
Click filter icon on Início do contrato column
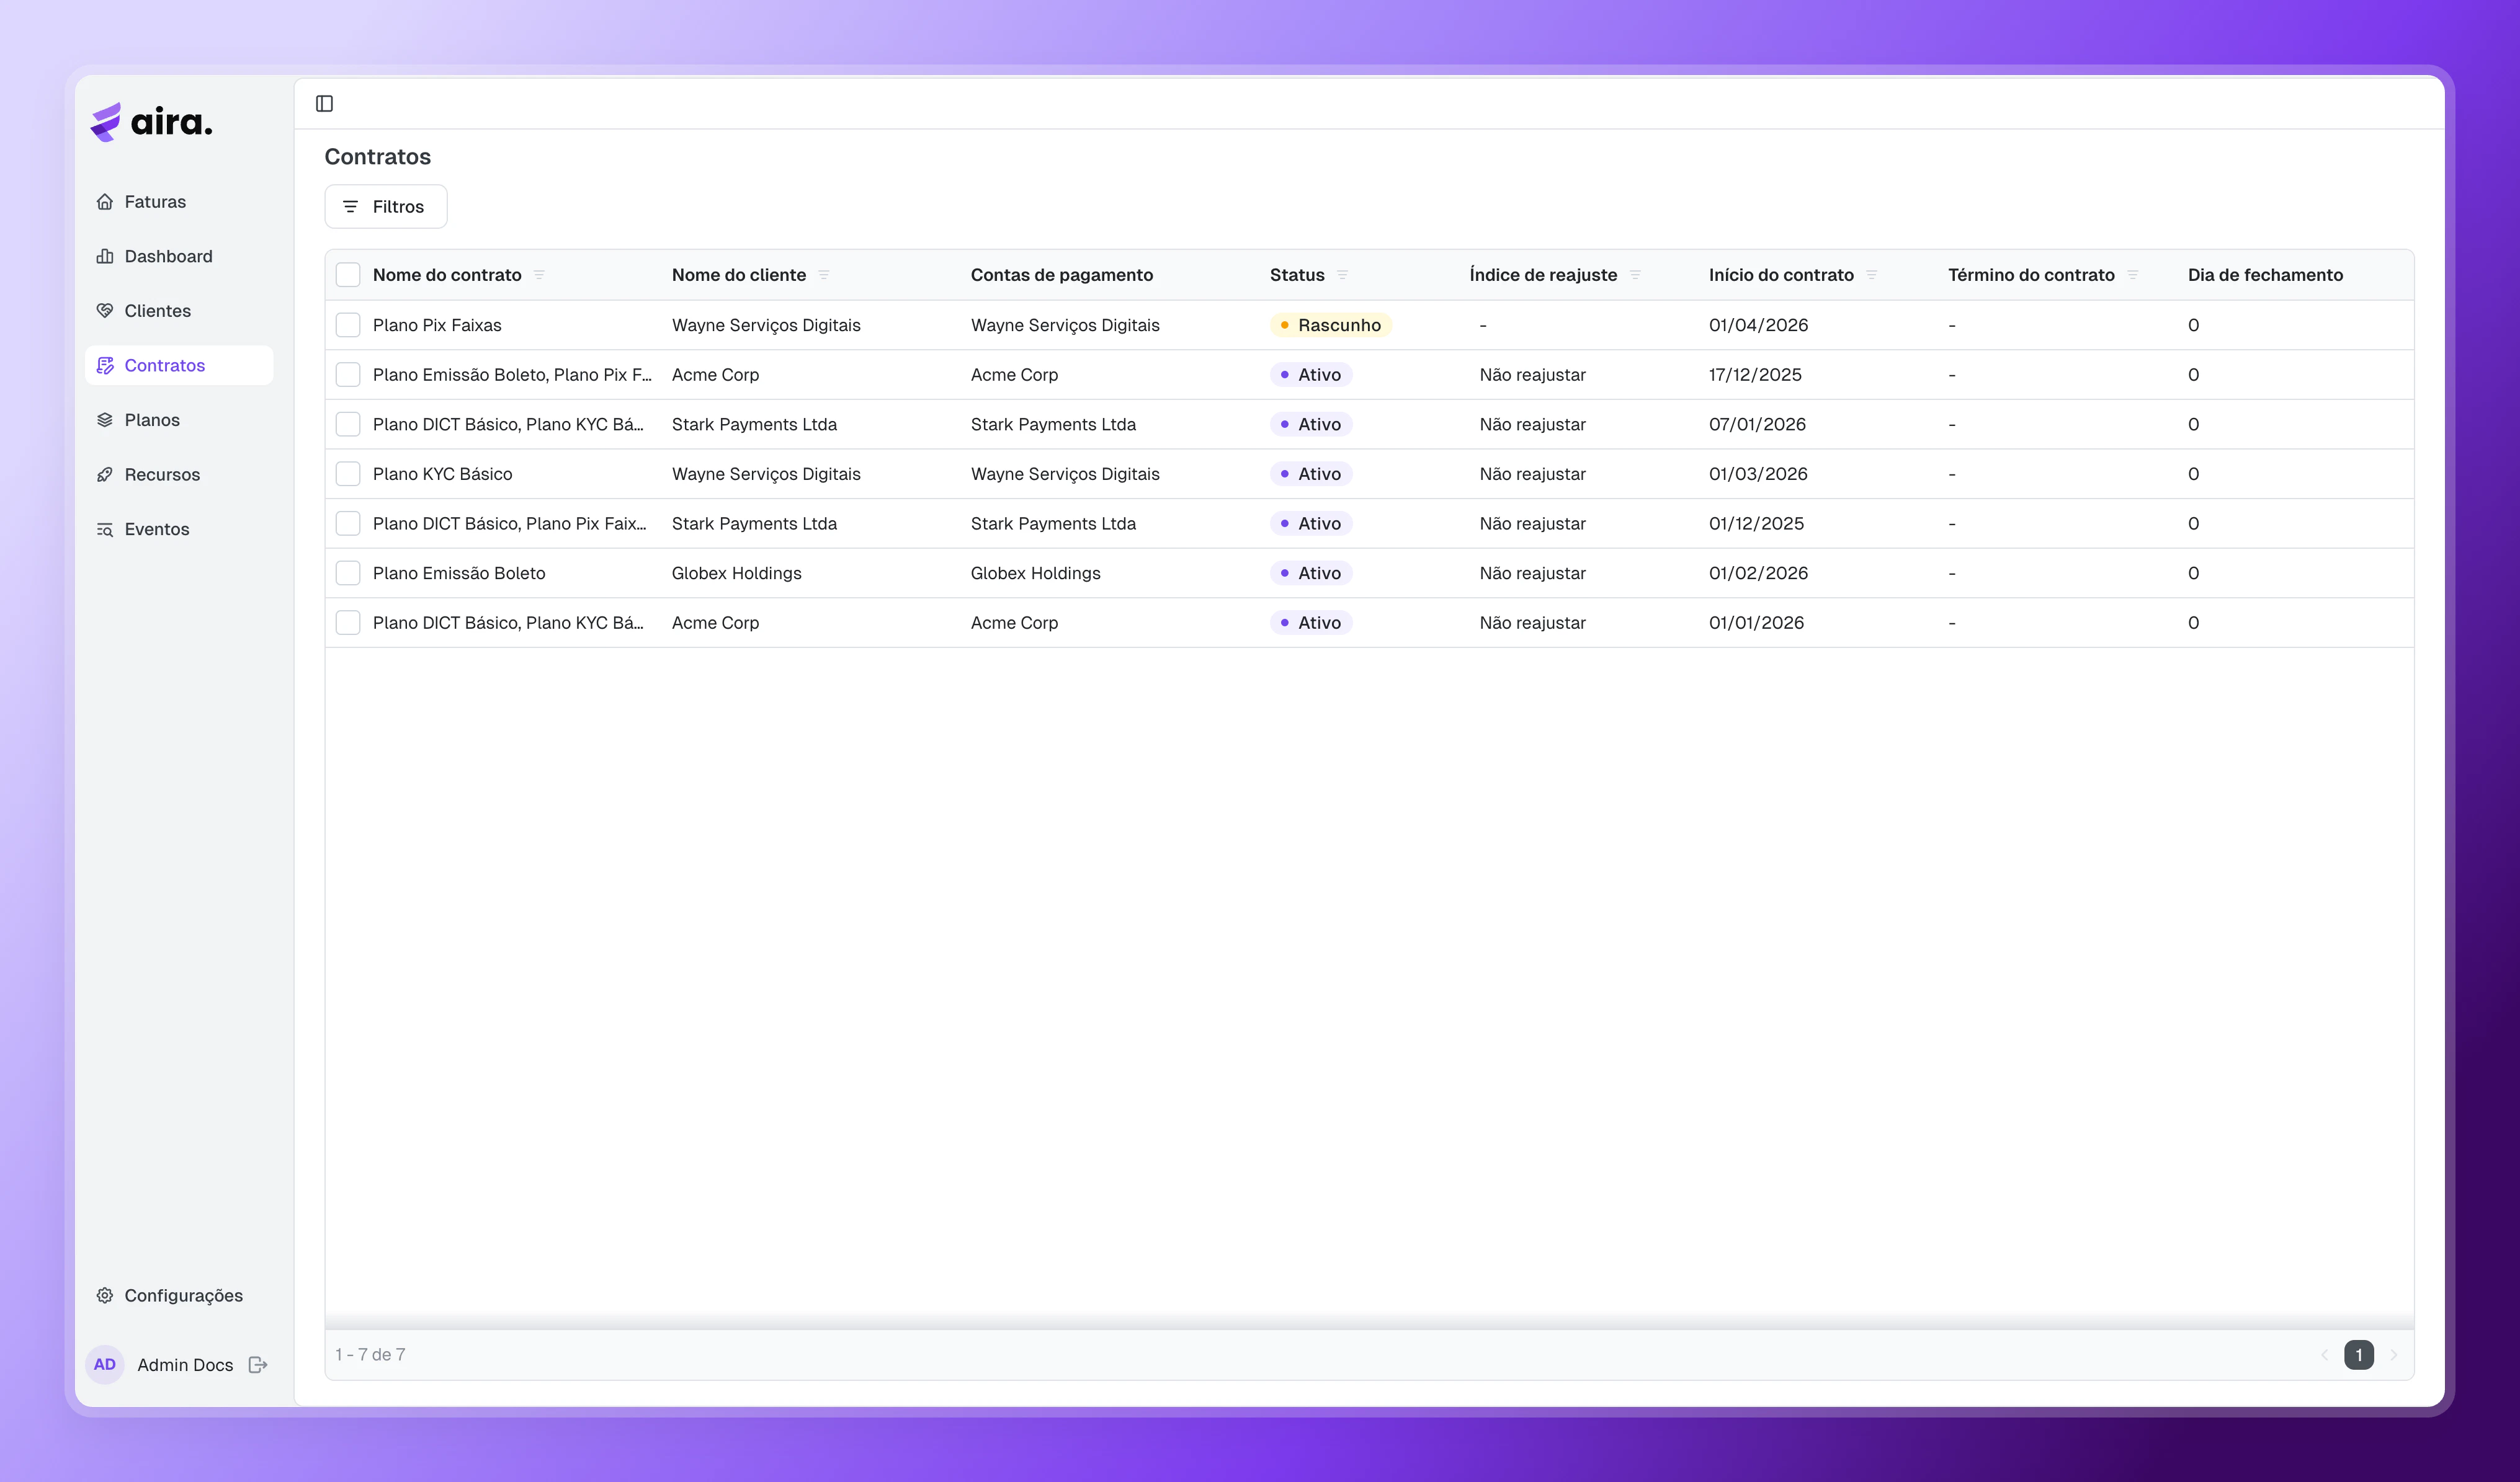click(1872, 275)
